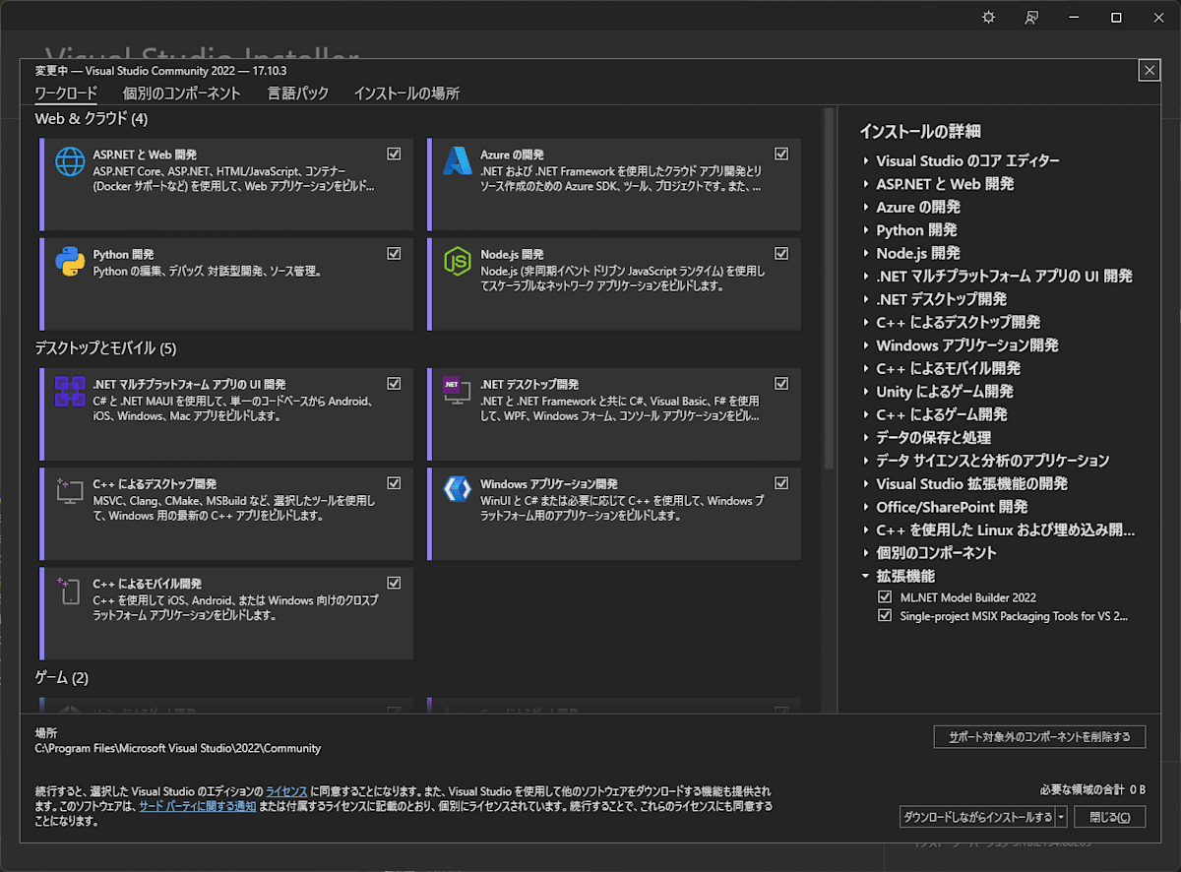Expand Python 開発 in install details
This screenshot has height=872, width=1181.
pos(866,230)
